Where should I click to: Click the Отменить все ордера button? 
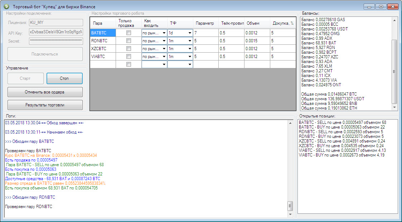click(45, 92)
